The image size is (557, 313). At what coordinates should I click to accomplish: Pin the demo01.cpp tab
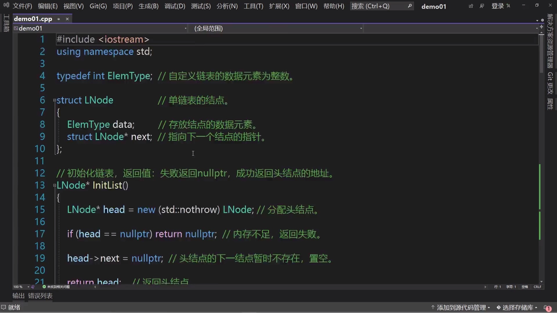59,19
